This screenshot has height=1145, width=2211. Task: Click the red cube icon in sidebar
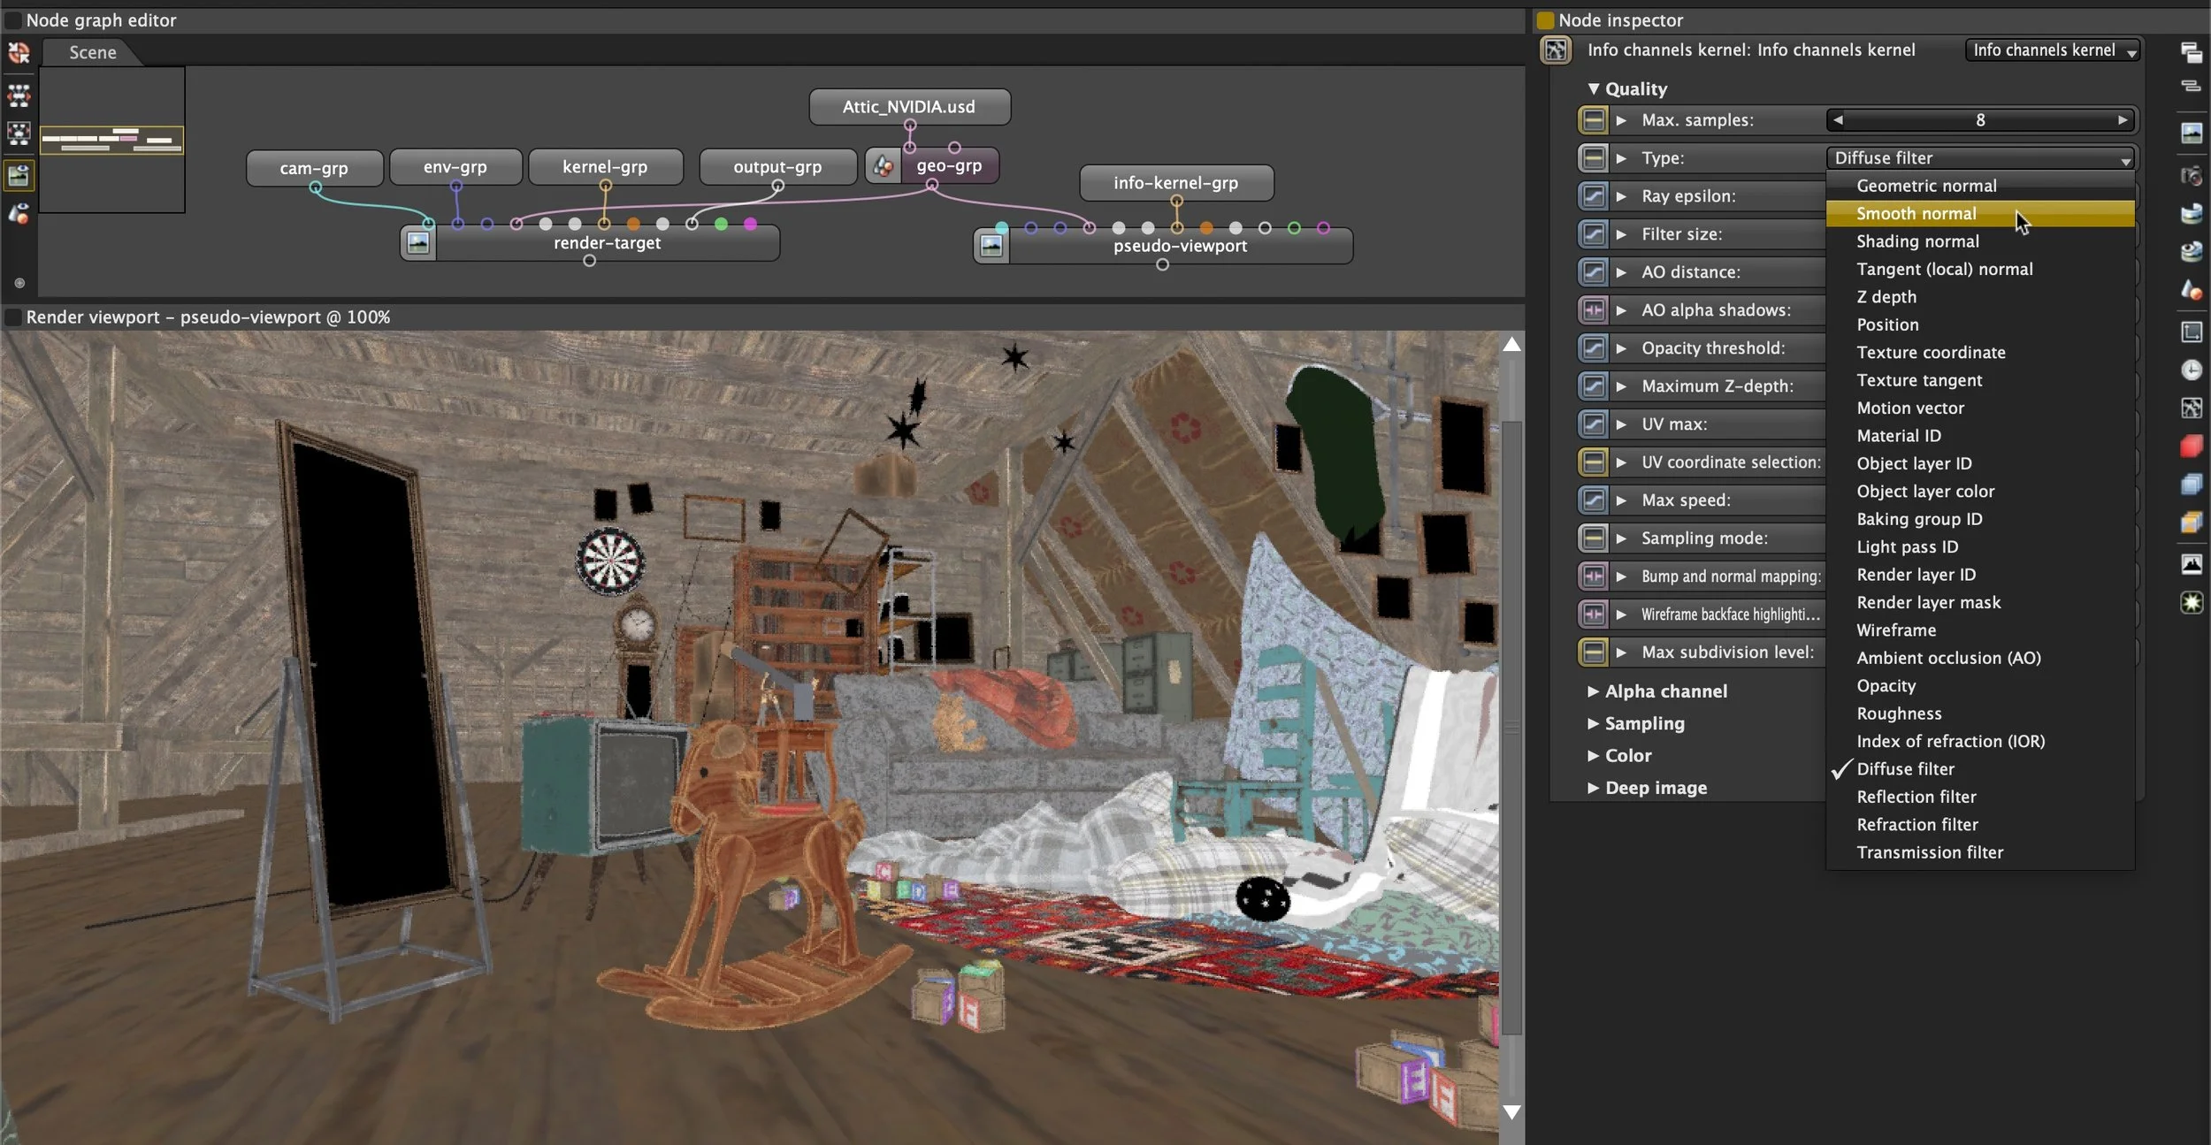pos(2191,446)
